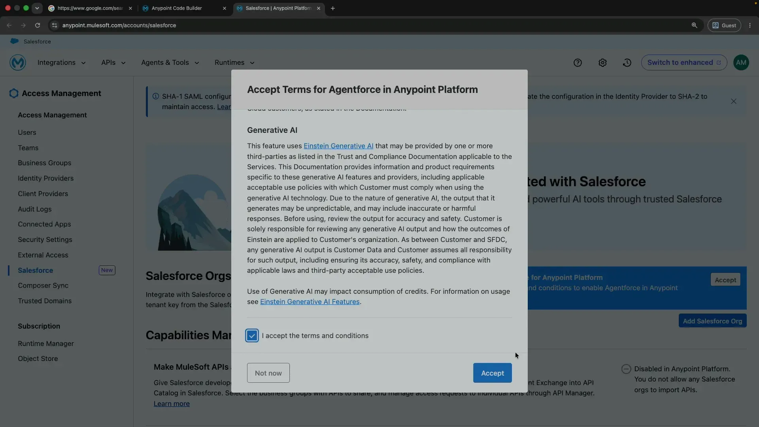Expand the Runtimes menu
The height and width of the screenshot is (427, 759).
click(x=234, y=62)
